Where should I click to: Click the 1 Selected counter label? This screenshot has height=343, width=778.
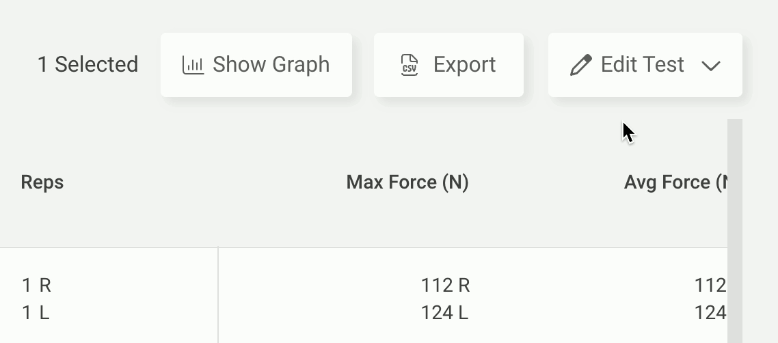click(88, 65)
